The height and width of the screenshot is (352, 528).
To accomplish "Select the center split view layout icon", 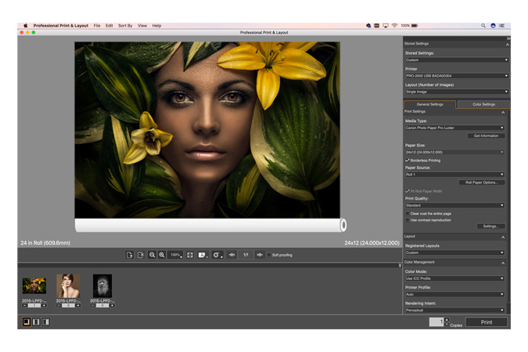I will tap(36, 321).
